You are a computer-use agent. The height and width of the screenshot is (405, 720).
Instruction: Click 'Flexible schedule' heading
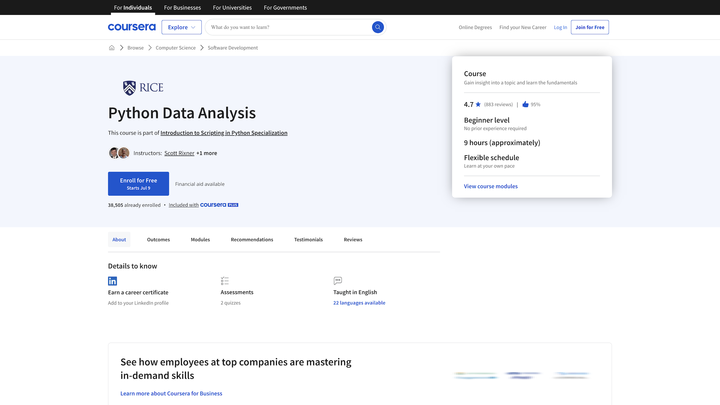[x=492, y=157]
